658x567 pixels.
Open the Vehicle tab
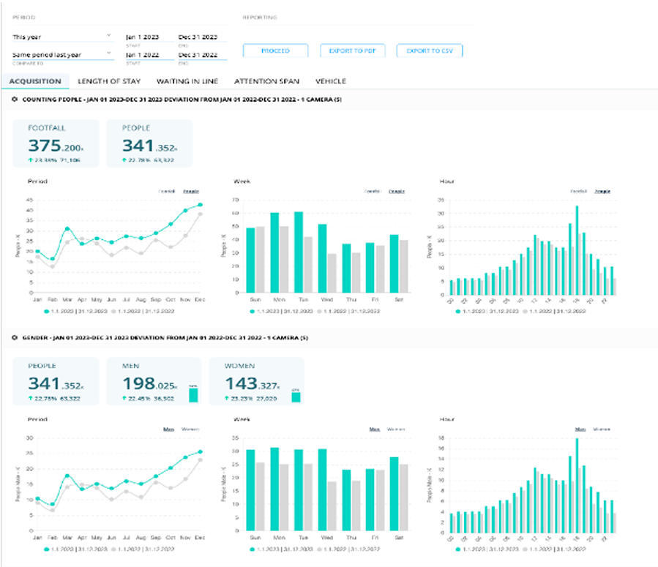(331, 81)
